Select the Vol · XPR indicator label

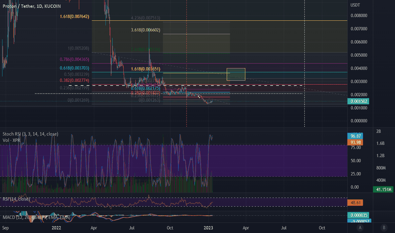click(11, 140)
